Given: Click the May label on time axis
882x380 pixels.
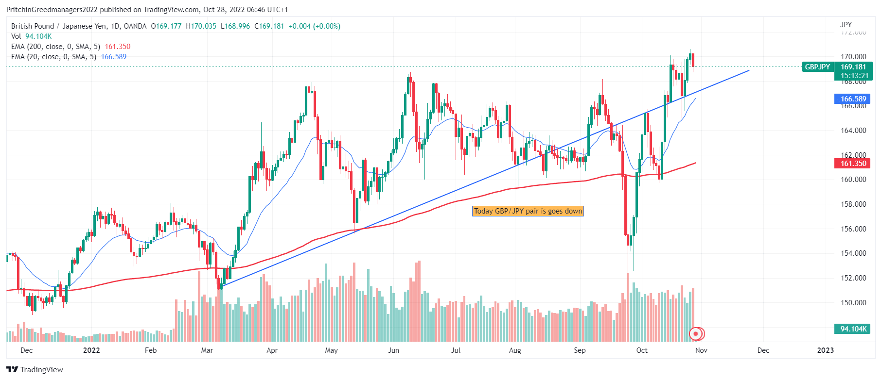Looking at the screenshot, I should click(x=331, y=350).
